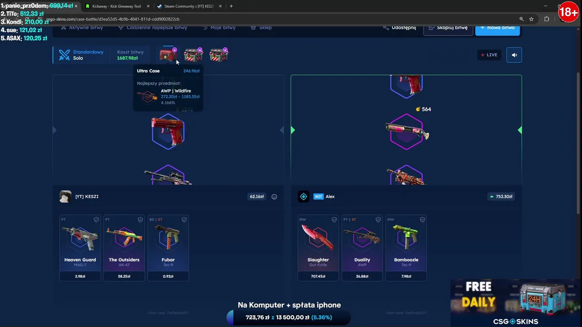Open The Outsiders AK-47 item card
The image size is (582, 327).
pyautogui.click(x=124, y=248)
